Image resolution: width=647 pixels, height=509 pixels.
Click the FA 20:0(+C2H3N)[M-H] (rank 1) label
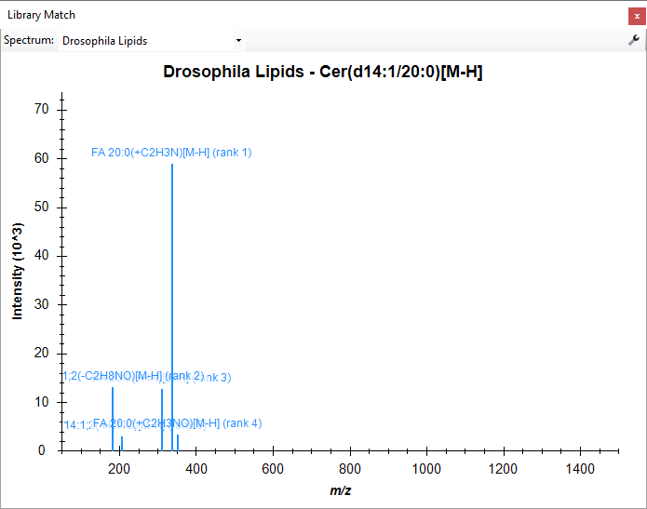click(x=171, y=153)
